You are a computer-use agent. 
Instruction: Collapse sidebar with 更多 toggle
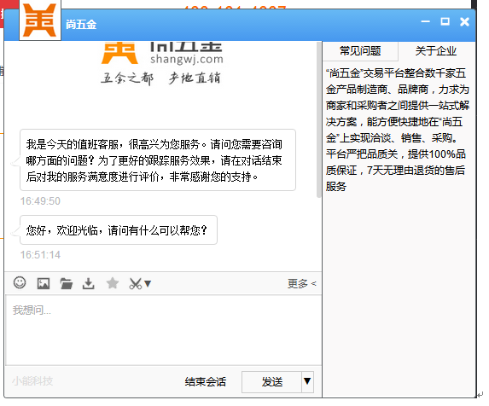point(301,283)
